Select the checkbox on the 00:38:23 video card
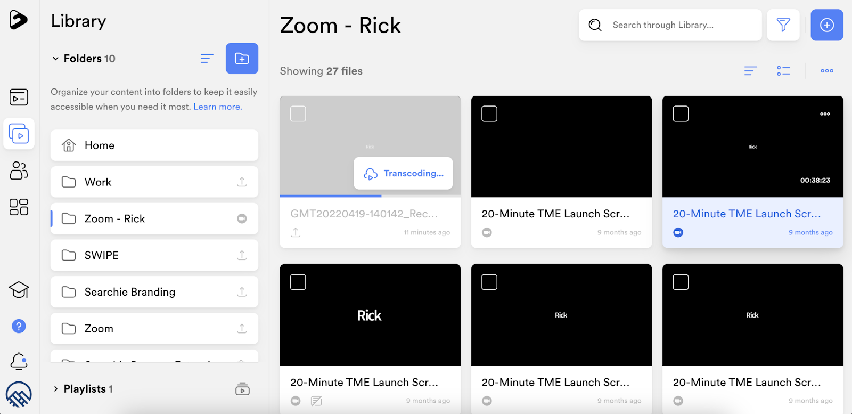This screenshot has height=414, width=852. [x=681, y=113]
